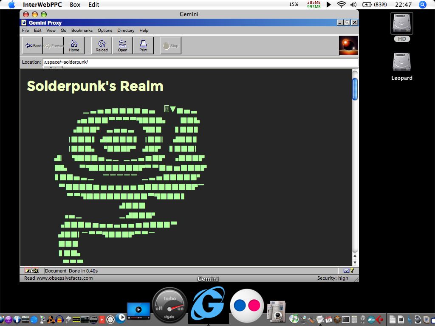
Task: Click the red Cubase icon in Dock
Action: [380, 319]
